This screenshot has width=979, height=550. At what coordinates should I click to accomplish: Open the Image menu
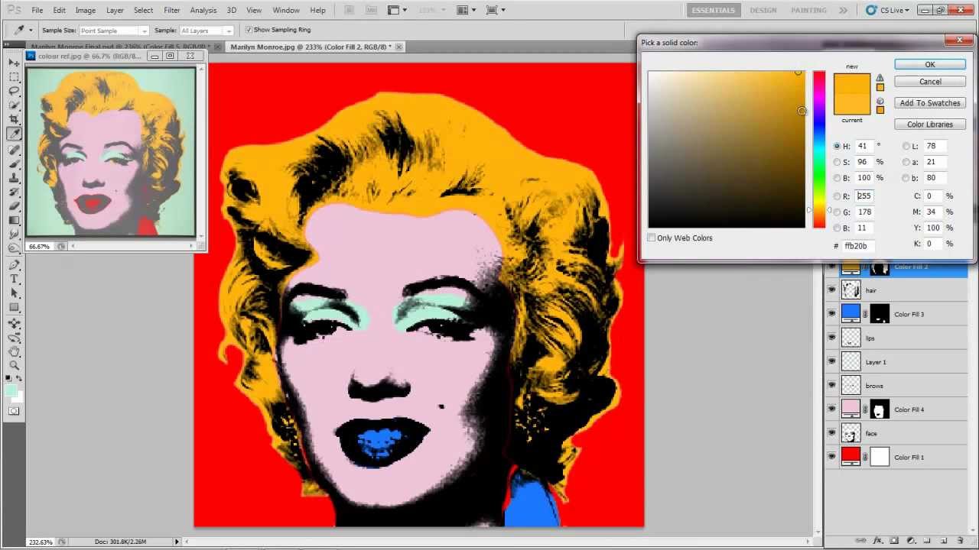pos(85,10)
